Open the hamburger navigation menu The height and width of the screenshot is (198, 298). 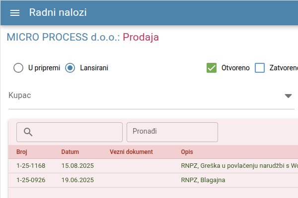14,13
